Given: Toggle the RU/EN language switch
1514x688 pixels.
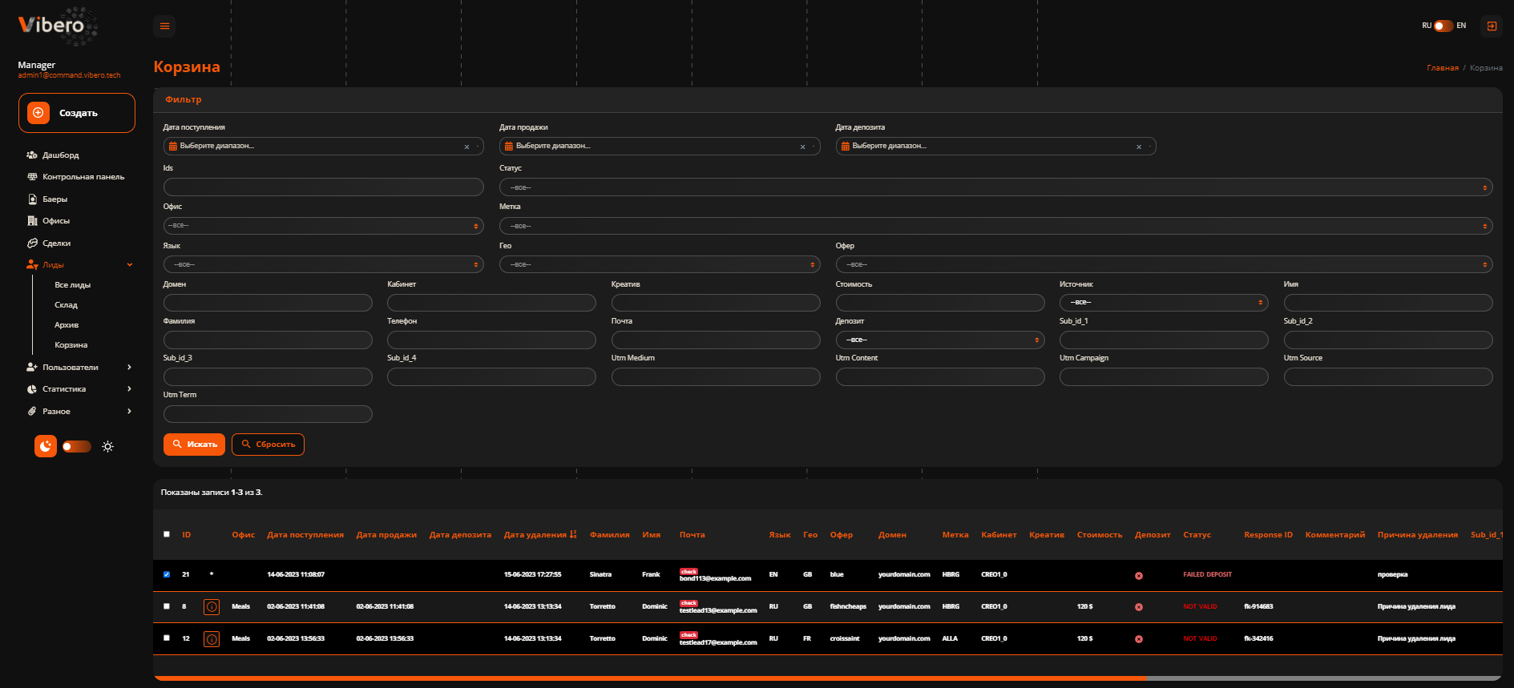Looking at the screenshot, I should click(1443, 26).
